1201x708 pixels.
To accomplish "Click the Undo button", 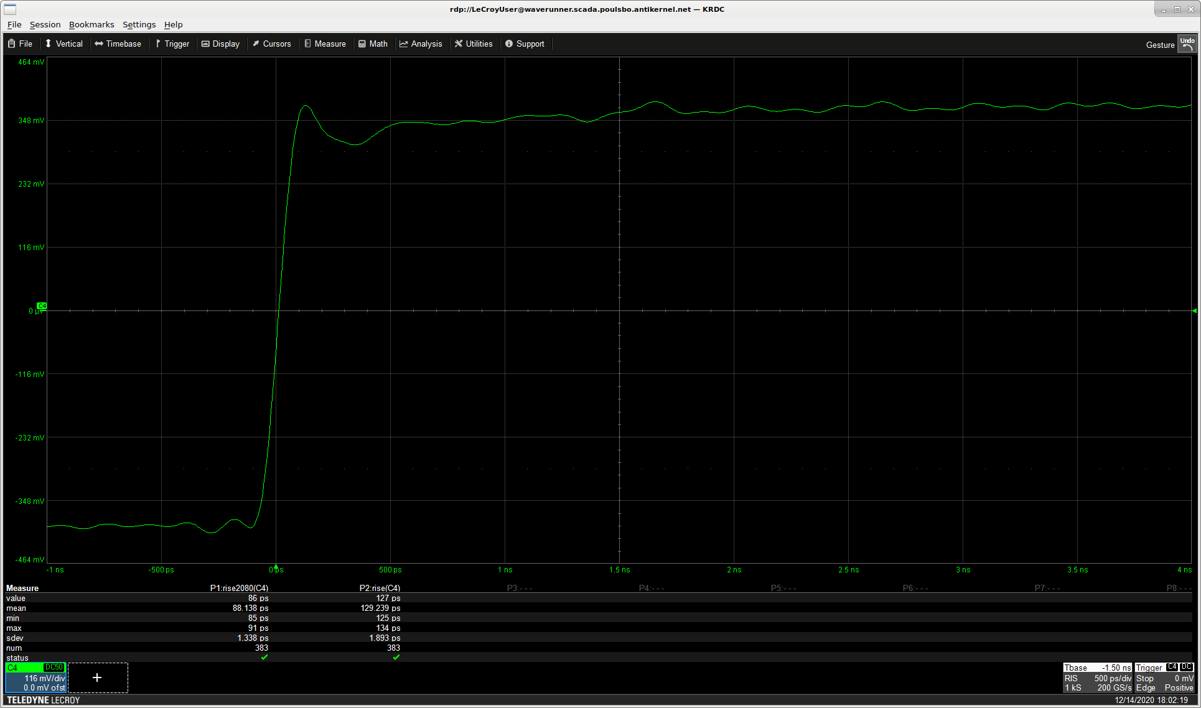I will coord(1187,44).
